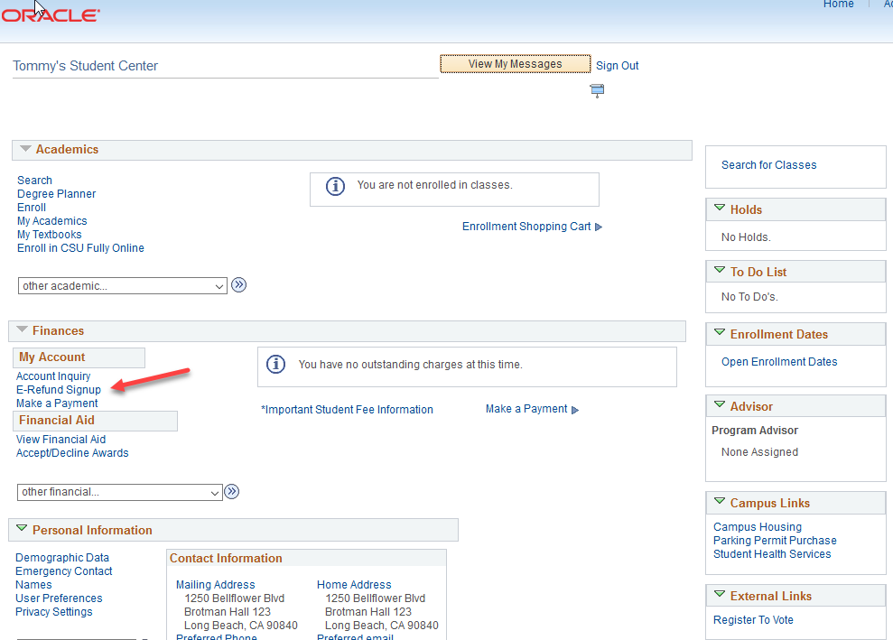Click the Enroll link
This screenshot has width=893, height=640.
tap(32, 208)
